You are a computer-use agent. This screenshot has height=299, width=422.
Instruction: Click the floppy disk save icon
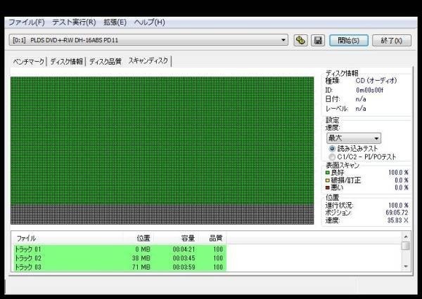[x=318, y=41]
